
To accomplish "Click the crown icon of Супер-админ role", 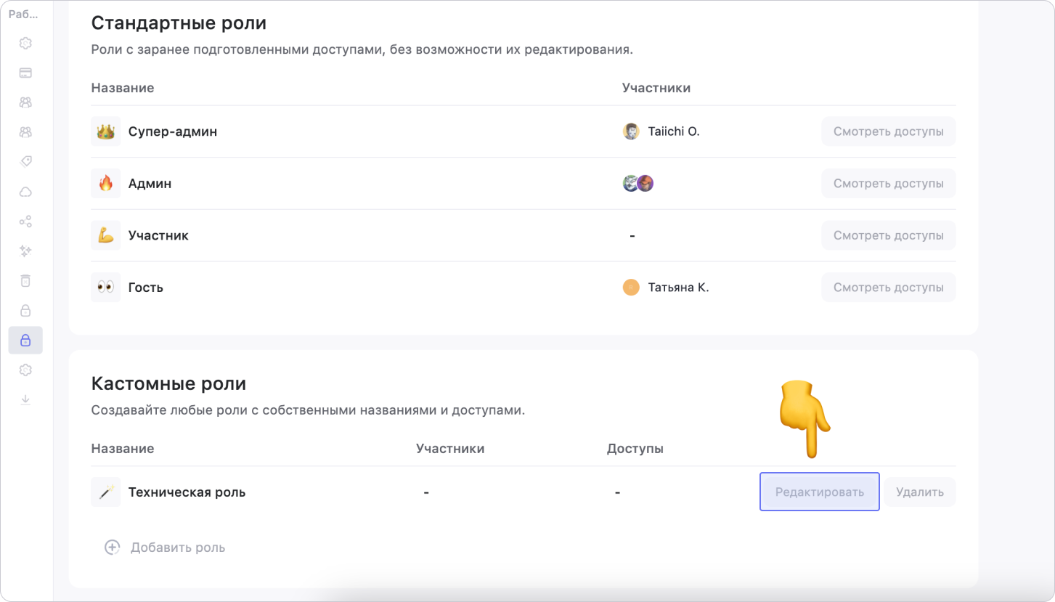I will (106, 132).
